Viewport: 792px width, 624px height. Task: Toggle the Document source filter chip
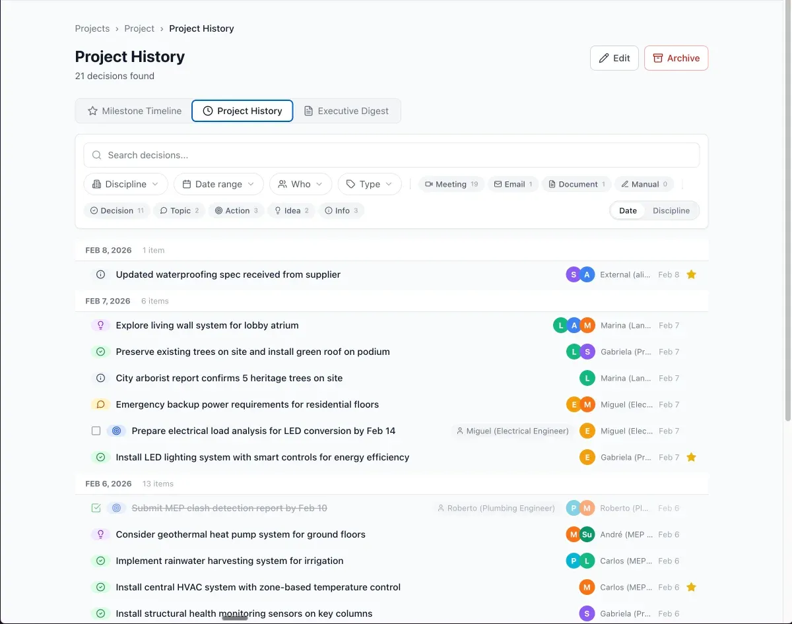pos(577,184)
